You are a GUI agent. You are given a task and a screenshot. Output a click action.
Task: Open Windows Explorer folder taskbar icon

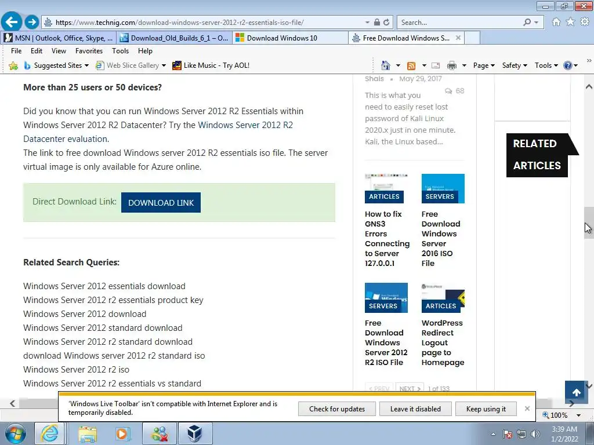tap(88, 433)
